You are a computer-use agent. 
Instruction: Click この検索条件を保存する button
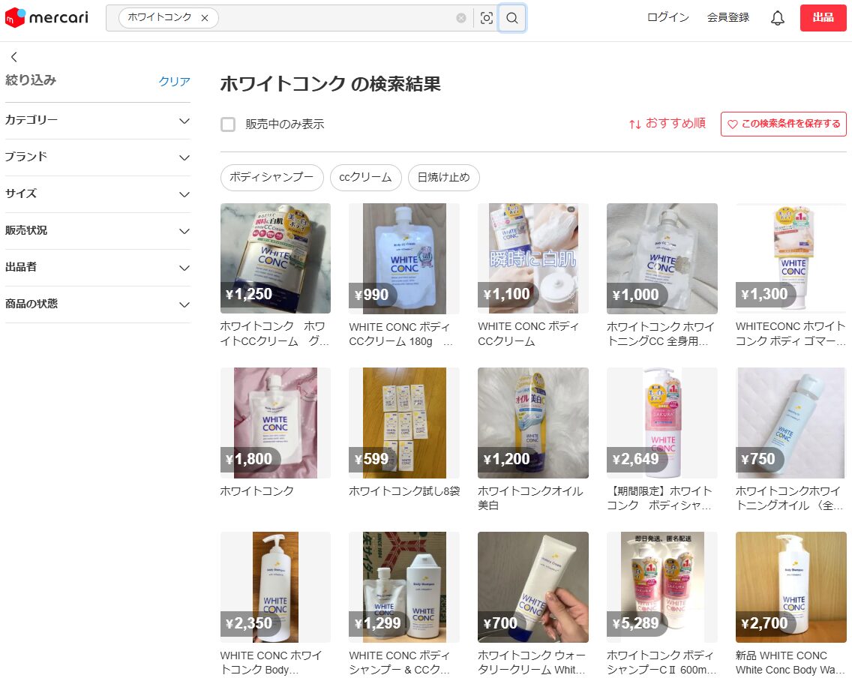[783, 124]
